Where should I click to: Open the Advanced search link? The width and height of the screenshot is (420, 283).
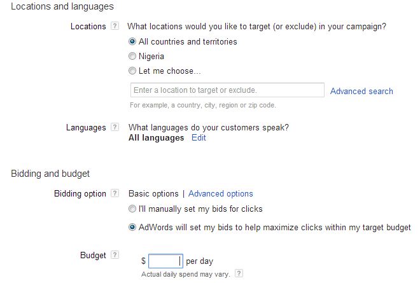[x=361, y=91]
